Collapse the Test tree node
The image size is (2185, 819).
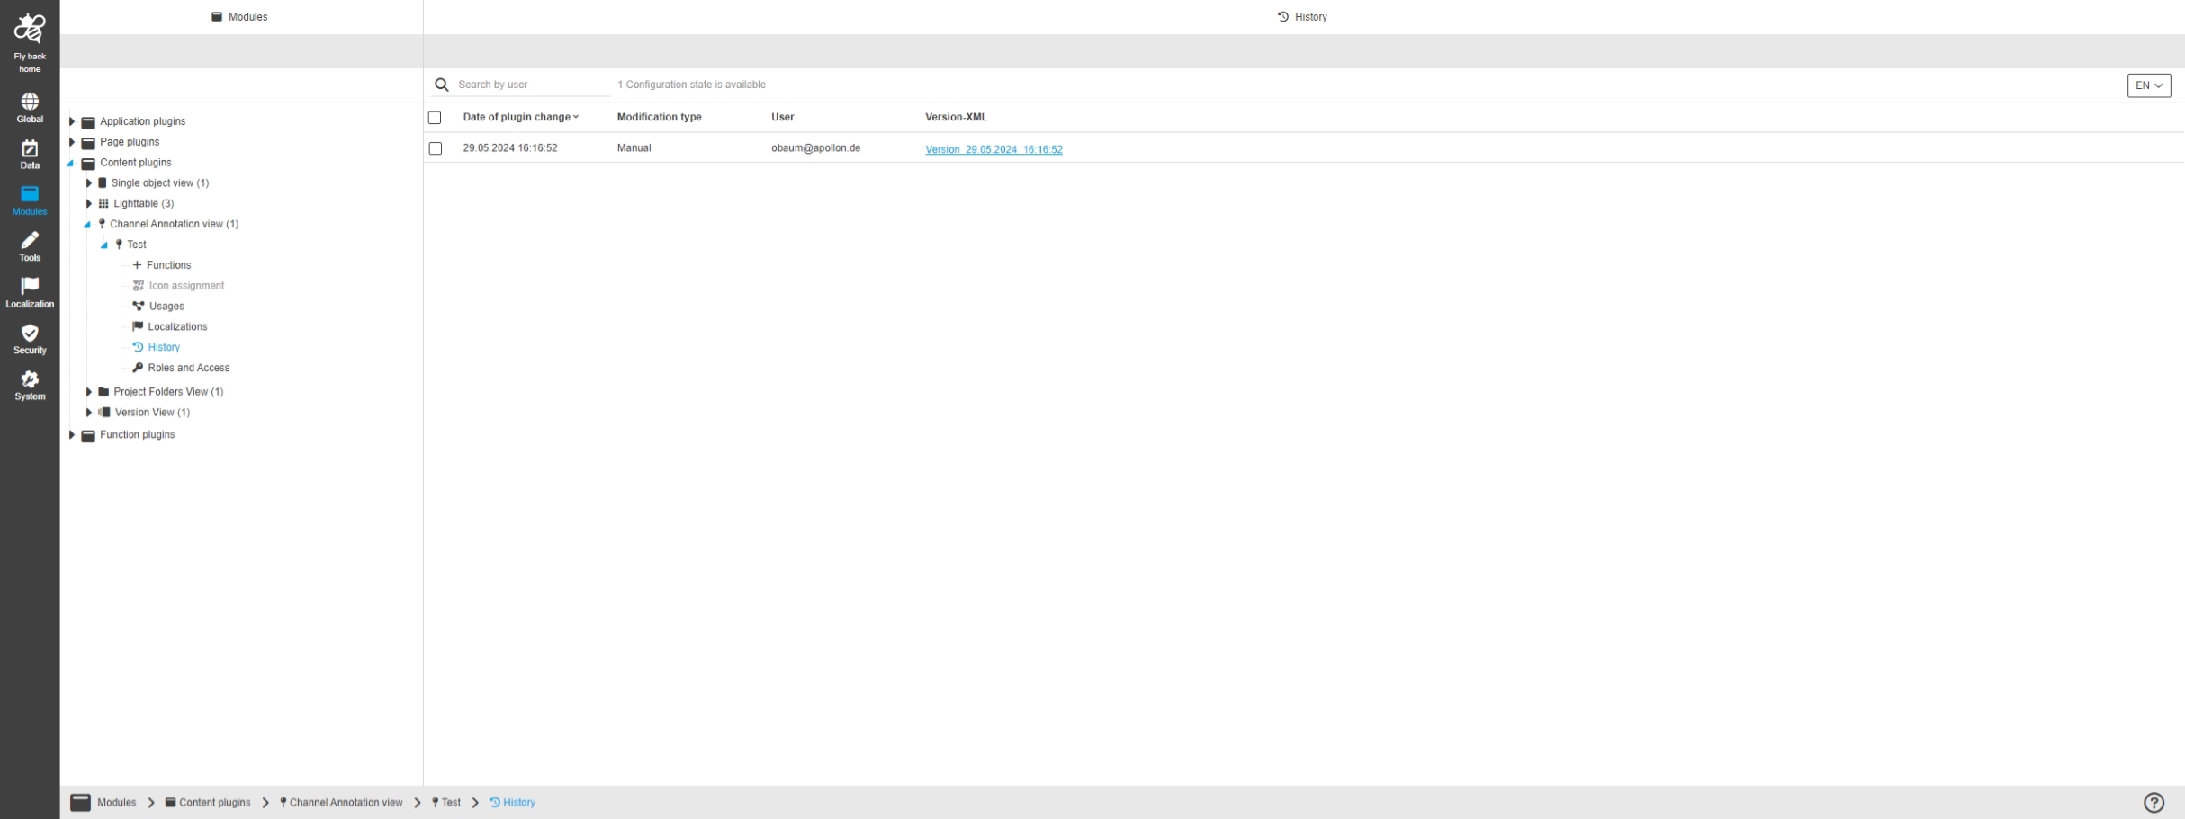(x=104, y=245)
